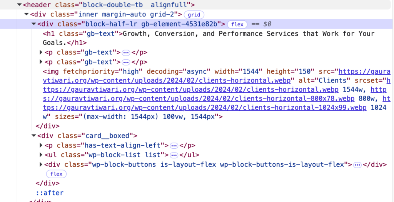Click ellipsis button in first gb-text paragraph

[x=126, y=53]
